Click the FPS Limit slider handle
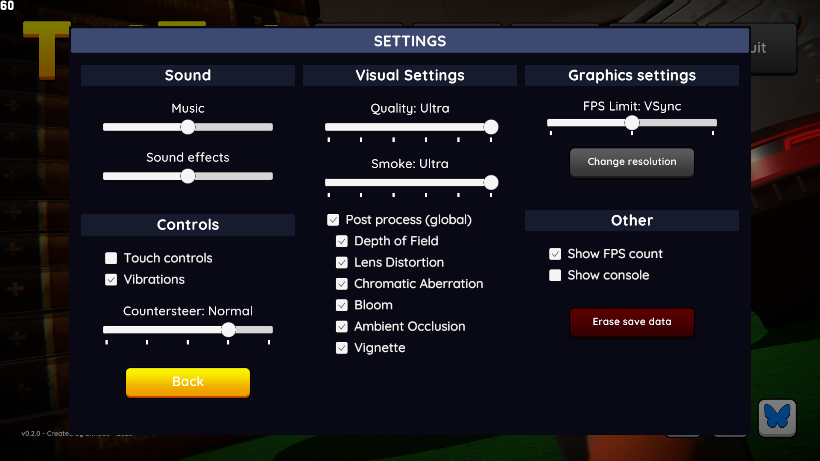This screenshot has width=820, height=461. point(632,123)
